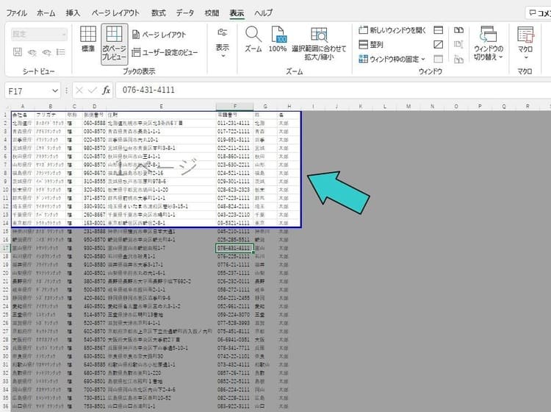Click the view side by side icon
This screenshot has width=551, height=412.
[458, 30]
